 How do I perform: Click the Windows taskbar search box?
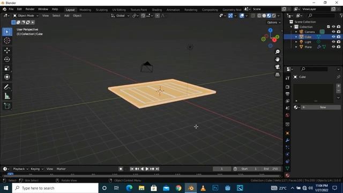tap(55, 188)
